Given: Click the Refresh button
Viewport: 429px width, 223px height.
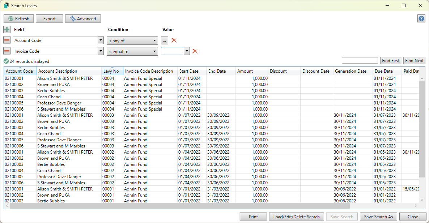Looking at the screenshot, I should coord(19,19).
